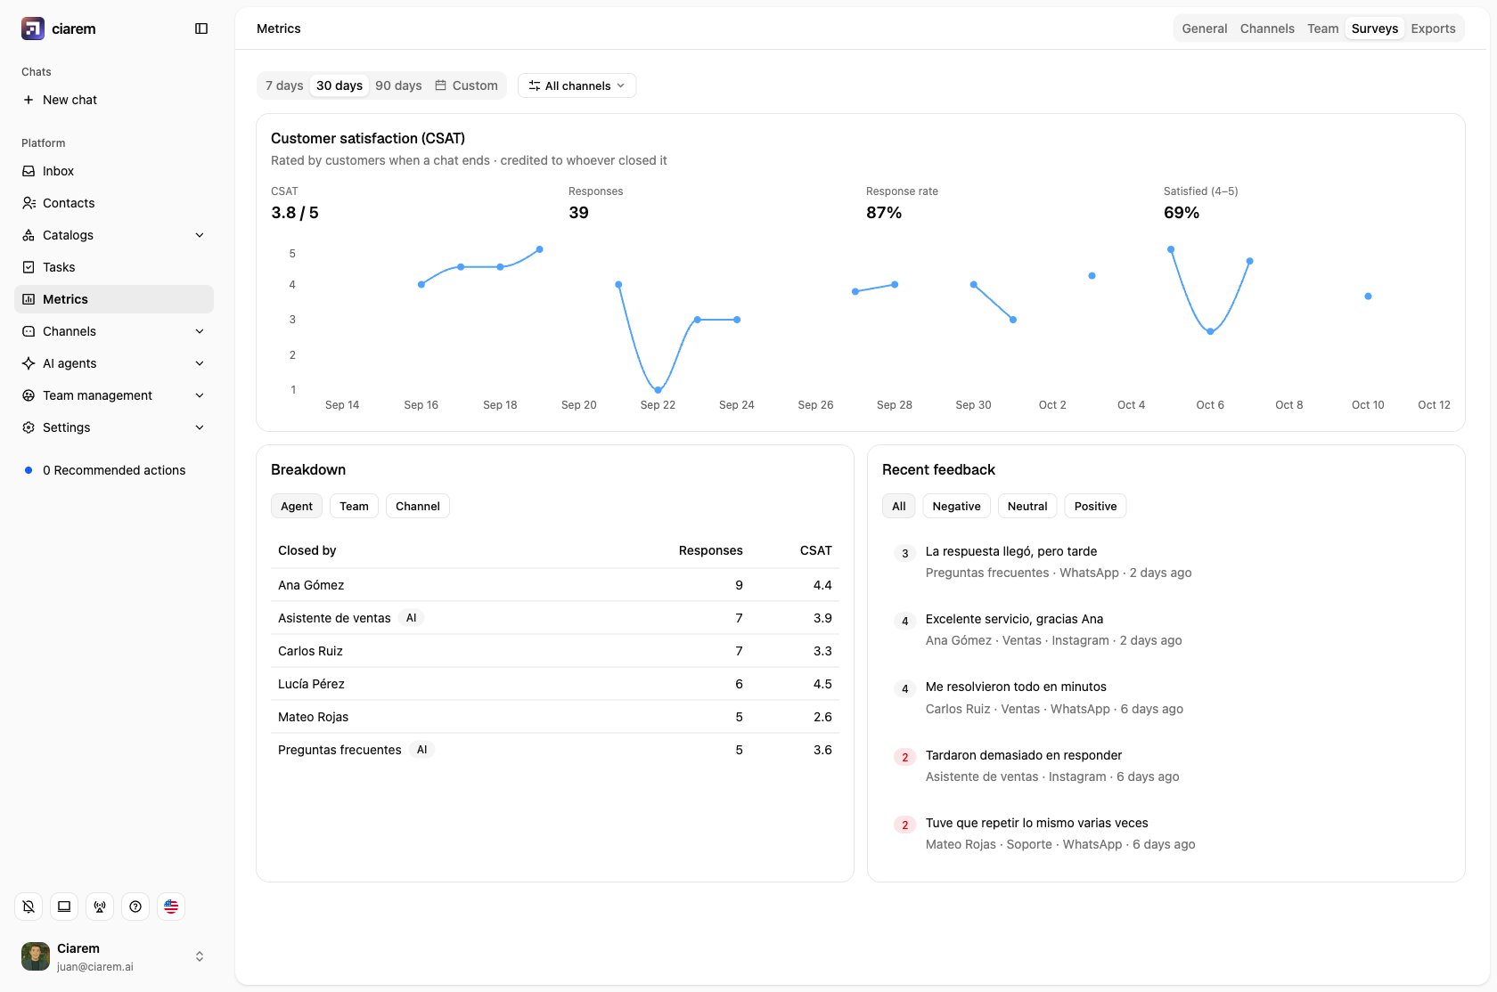Click the Ciarem user avatar
This screenshot has height=992, width=1497.
(x=36, y=956)
